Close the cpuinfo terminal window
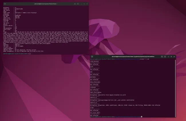This screenshot has width=186, height=121. click(87, 4)
